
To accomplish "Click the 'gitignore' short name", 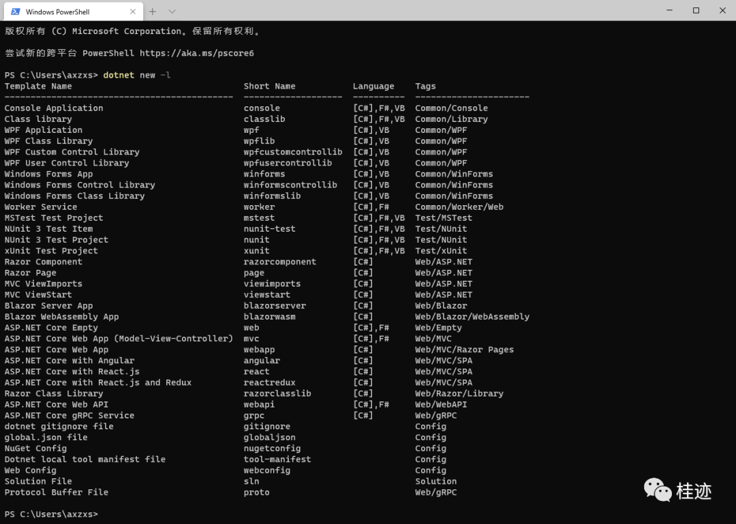I will click(267, 427).
